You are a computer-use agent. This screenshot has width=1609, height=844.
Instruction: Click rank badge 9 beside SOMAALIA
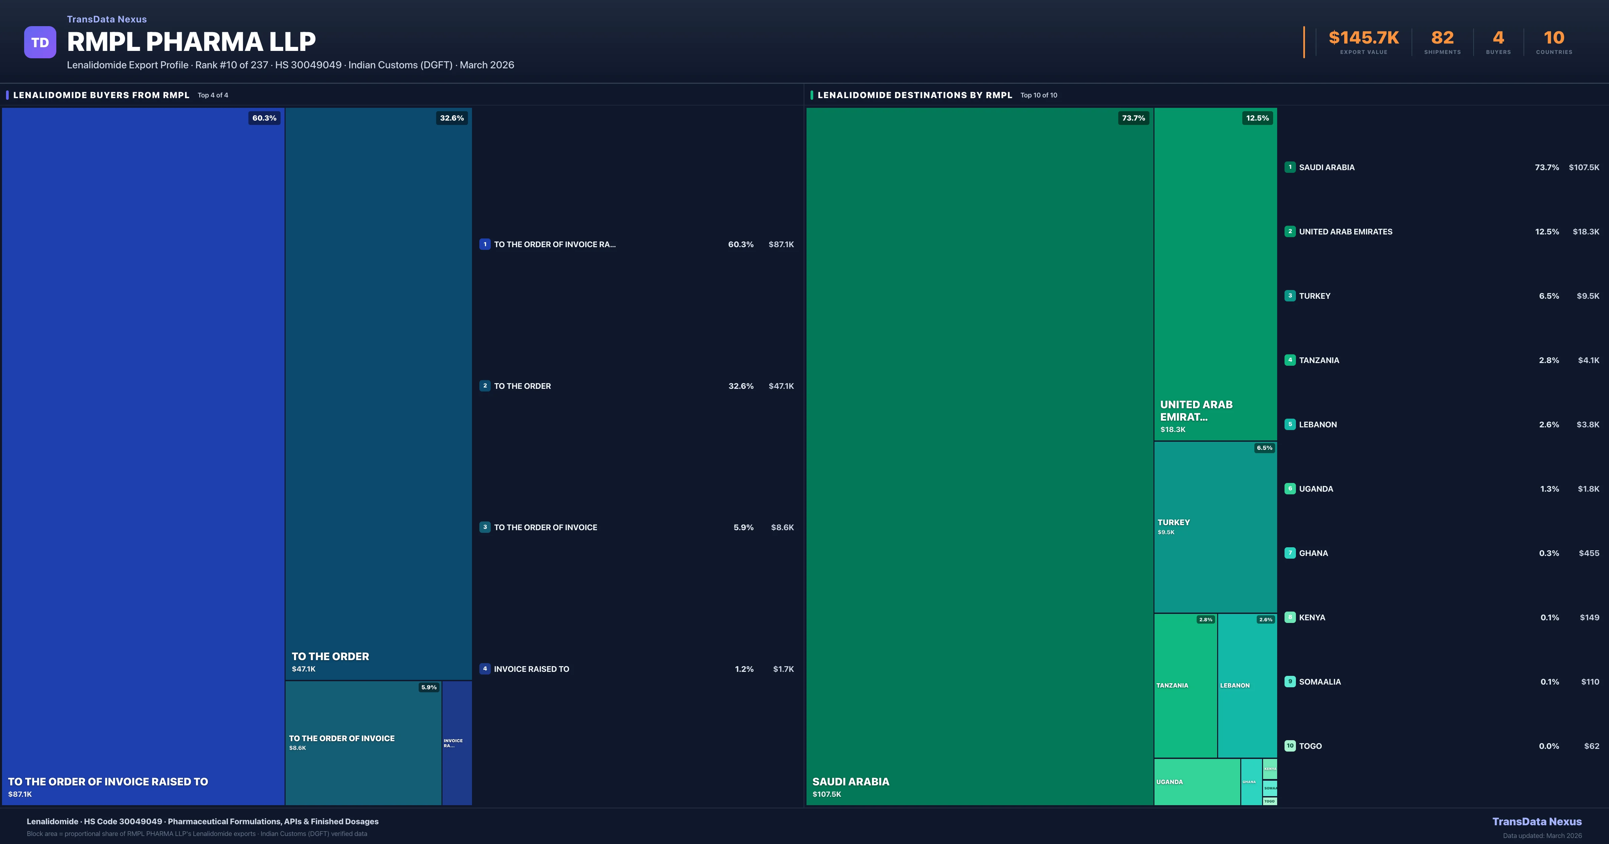(x=1291, y=682)
